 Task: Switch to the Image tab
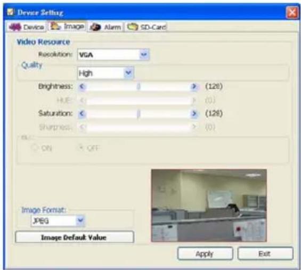67,26
